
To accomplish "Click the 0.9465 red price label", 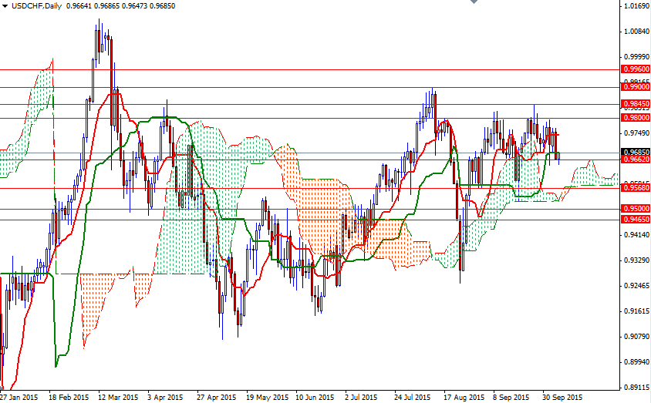I will (x=636, y=220).
